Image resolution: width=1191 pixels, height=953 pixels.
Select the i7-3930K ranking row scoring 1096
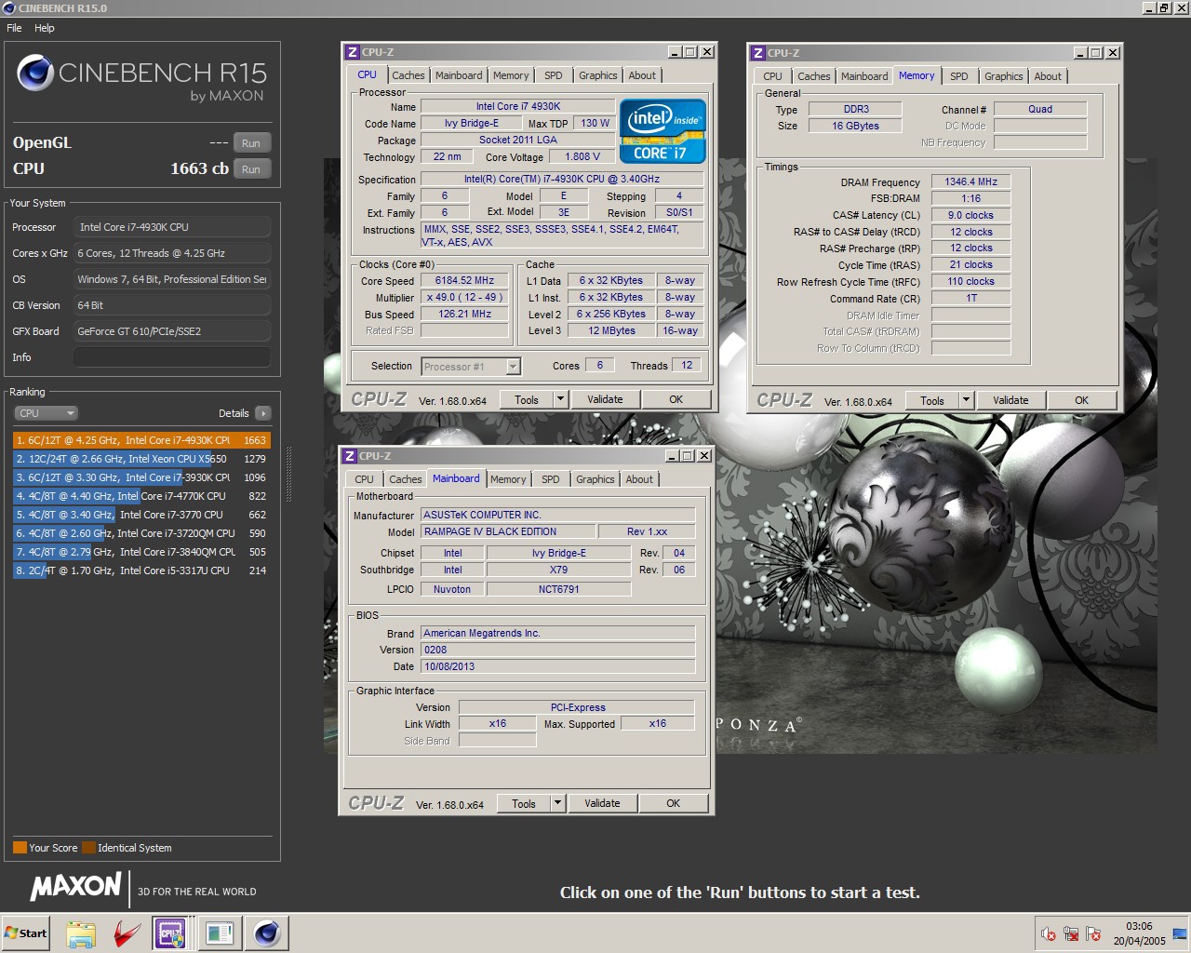[x=141, y=477]
